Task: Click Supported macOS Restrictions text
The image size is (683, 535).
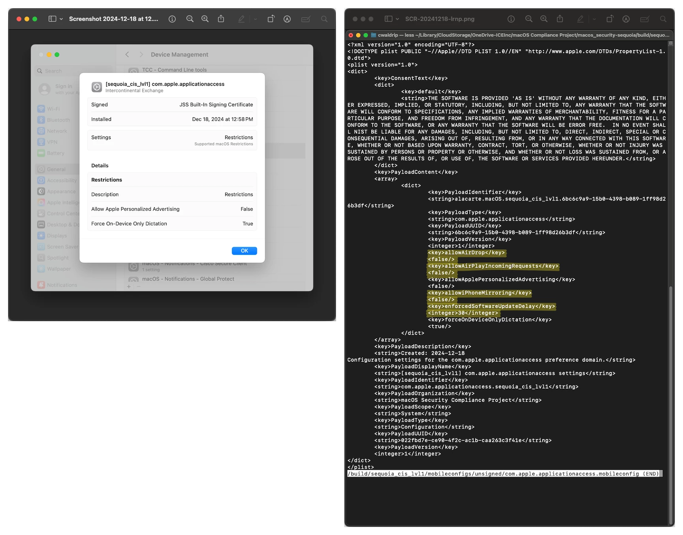Action: 224,144
